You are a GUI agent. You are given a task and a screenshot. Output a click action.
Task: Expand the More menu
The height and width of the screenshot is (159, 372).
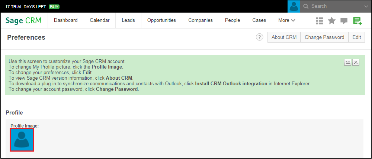[286, 20]
